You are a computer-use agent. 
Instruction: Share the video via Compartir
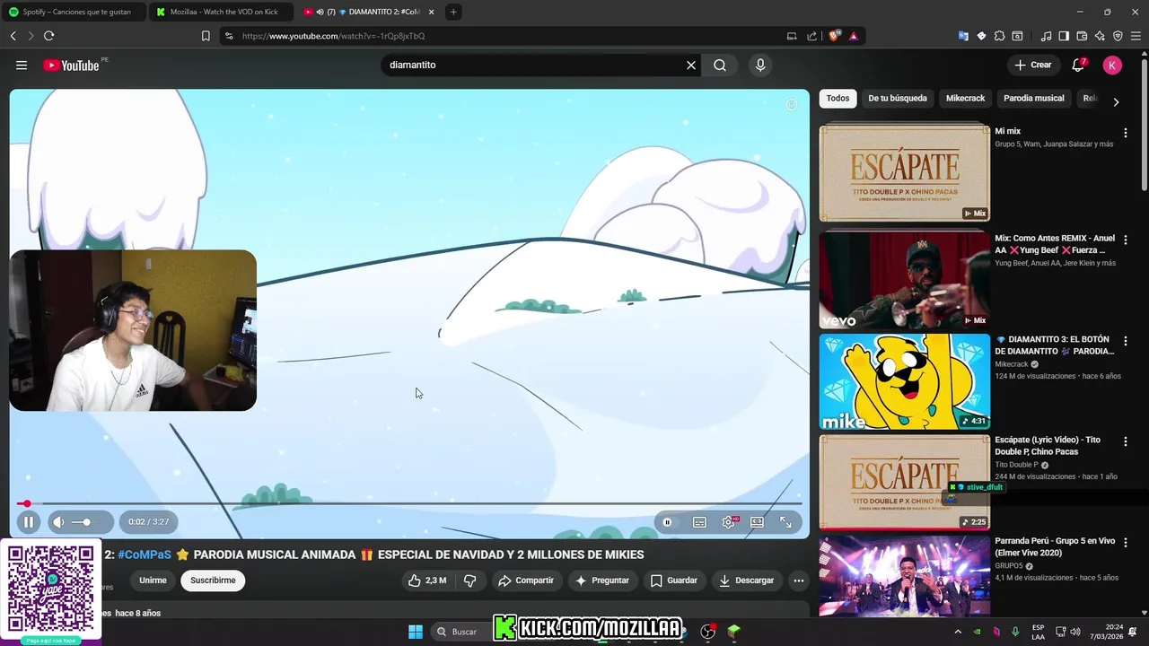[526, 581]
